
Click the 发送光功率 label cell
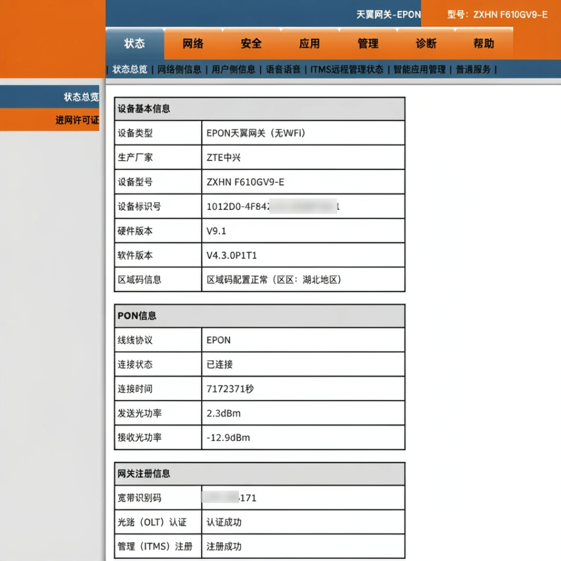[158, 413]
